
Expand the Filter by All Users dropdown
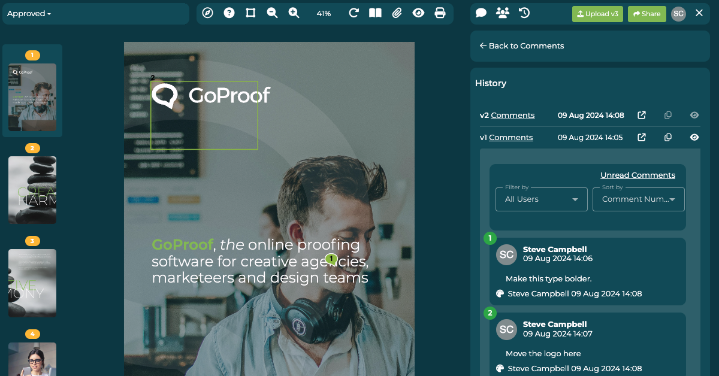pyautogui.click(x=542, y=199)
